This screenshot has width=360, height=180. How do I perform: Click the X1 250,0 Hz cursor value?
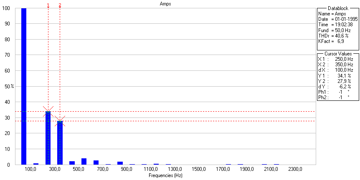pyautogui.click(x=345, y=59)
